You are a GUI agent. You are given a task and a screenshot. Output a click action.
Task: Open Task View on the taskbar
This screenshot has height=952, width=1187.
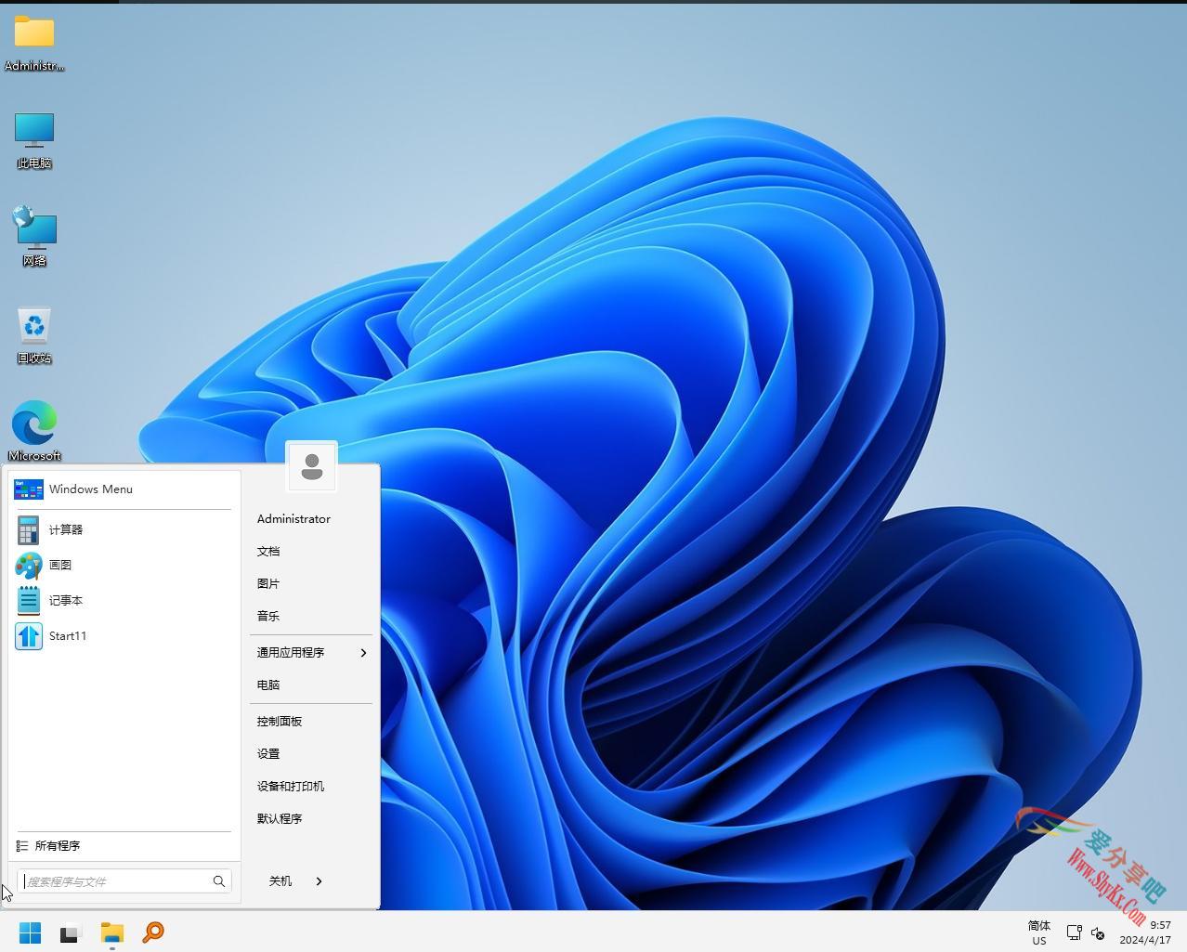point(71,932)
